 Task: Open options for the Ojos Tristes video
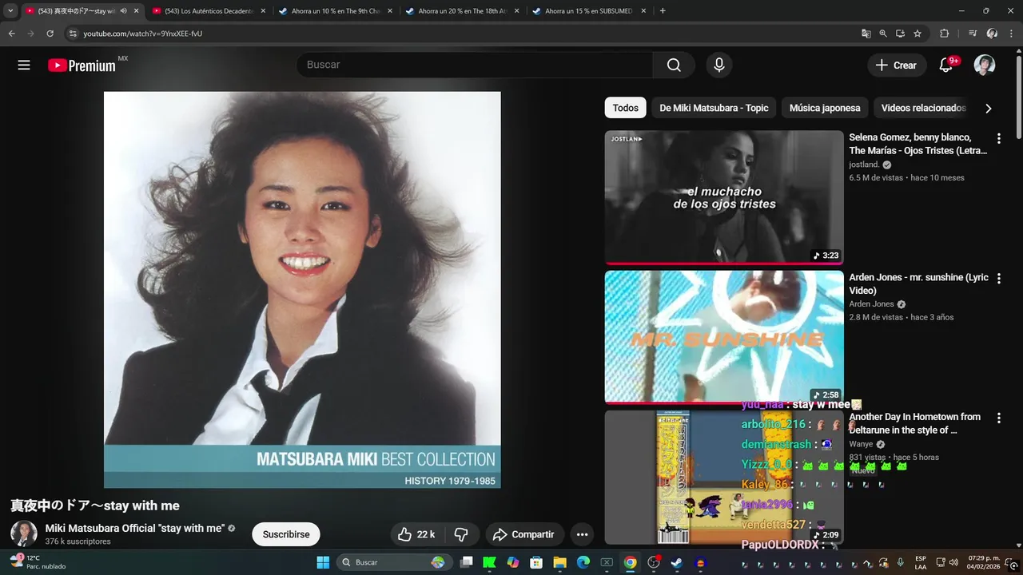(998, 139)
